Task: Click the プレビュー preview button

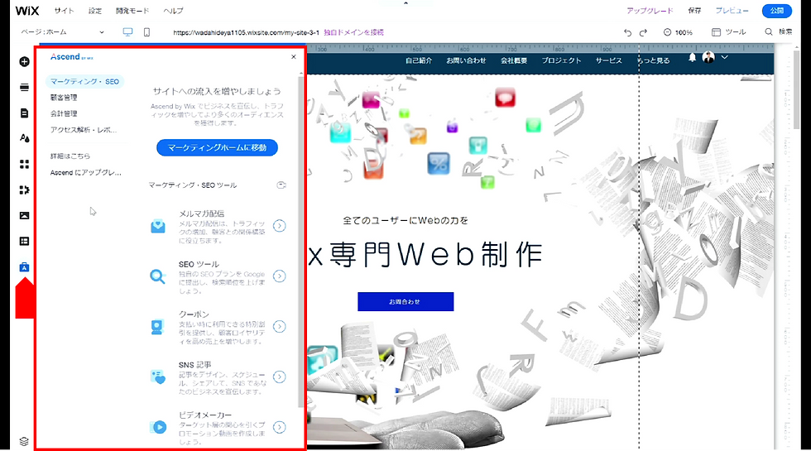Action: [x=732, y=10]
